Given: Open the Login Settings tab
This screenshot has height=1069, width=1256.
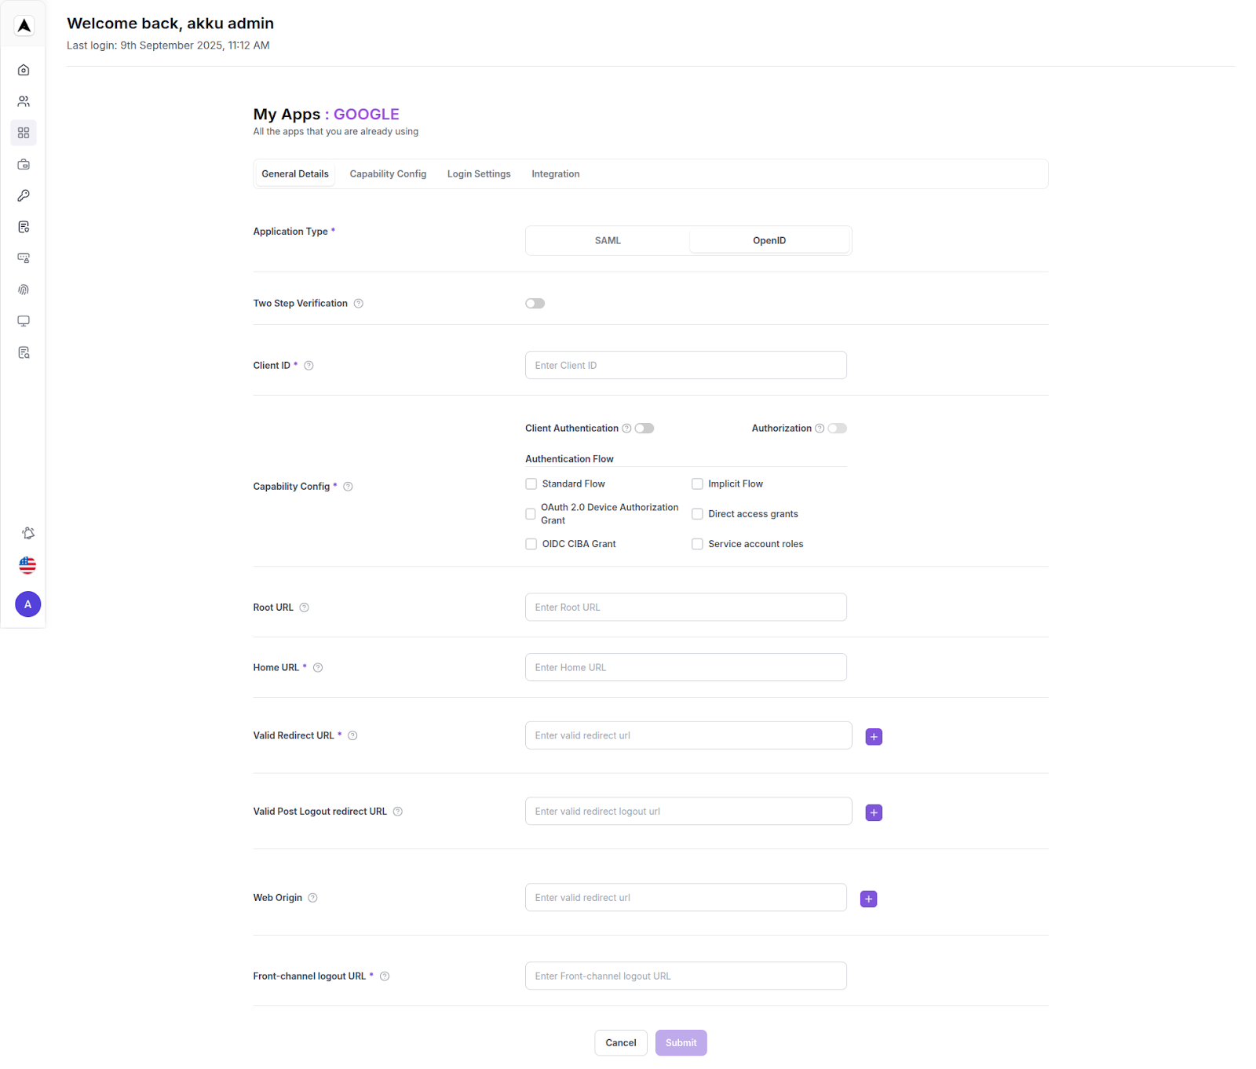Looking at the screenshot, I should 479,173.
